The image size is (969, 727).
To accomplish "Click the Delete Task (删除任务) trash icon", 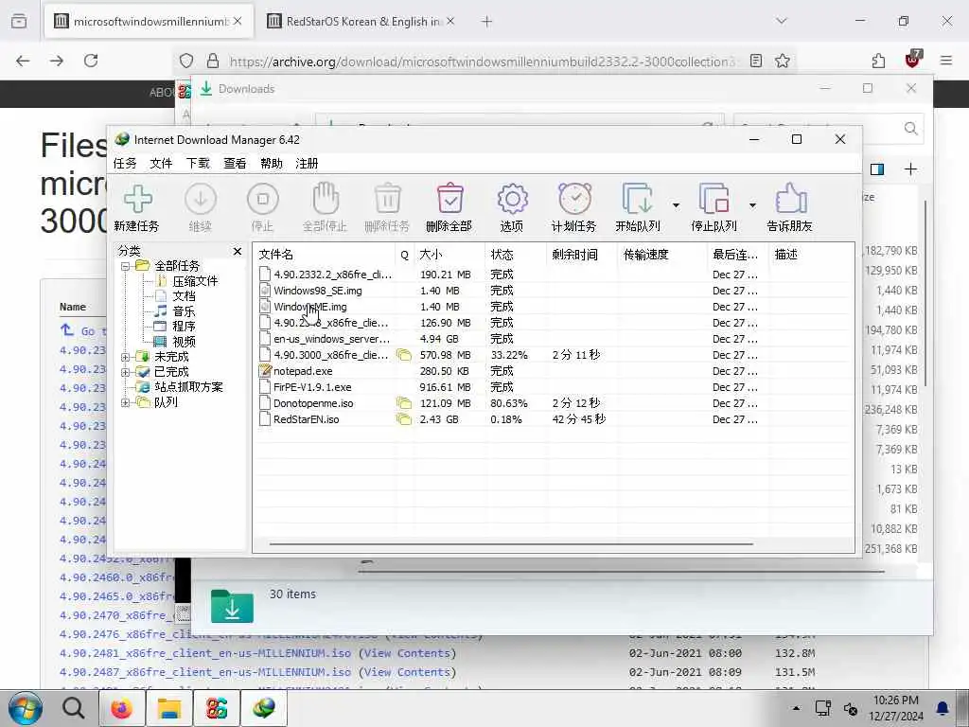I will tap(387, 199).
